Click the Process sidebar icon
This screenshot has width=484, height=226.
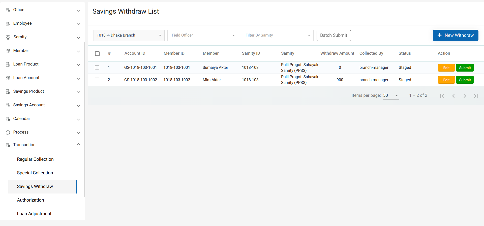click(x=8, y=132)
